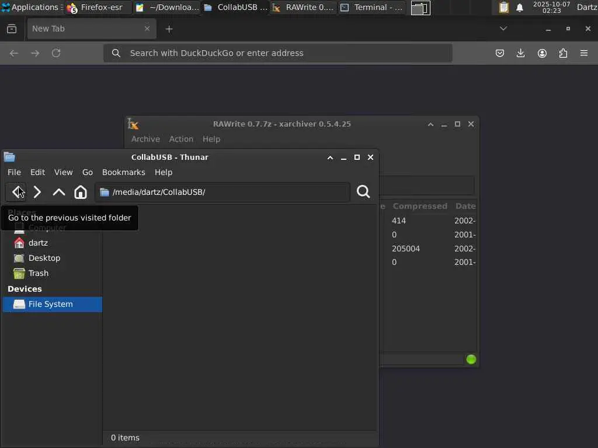Open Thunar Edit menu
Screen dimensions: 598x448
tap(38, 172)
